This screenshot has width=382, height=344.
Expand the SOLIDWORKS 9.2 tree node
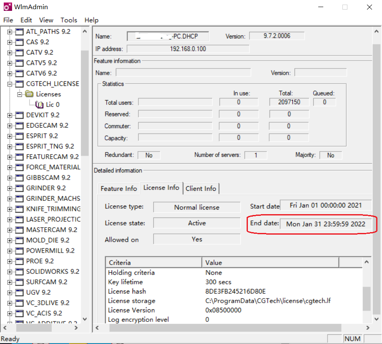[x=10, y=272]
